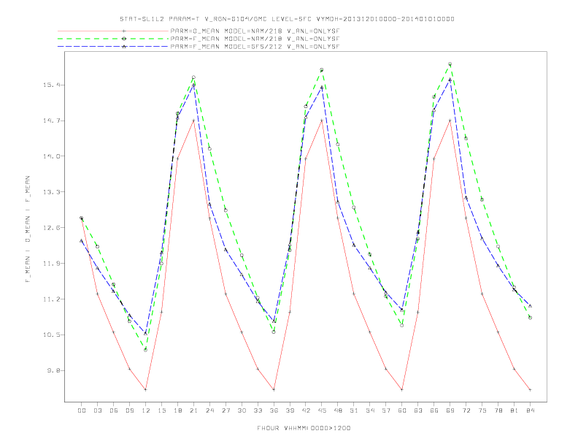Screen dimensions: 578x447
Task: Click the x-axis tick label 00
Action: [82, 410]
